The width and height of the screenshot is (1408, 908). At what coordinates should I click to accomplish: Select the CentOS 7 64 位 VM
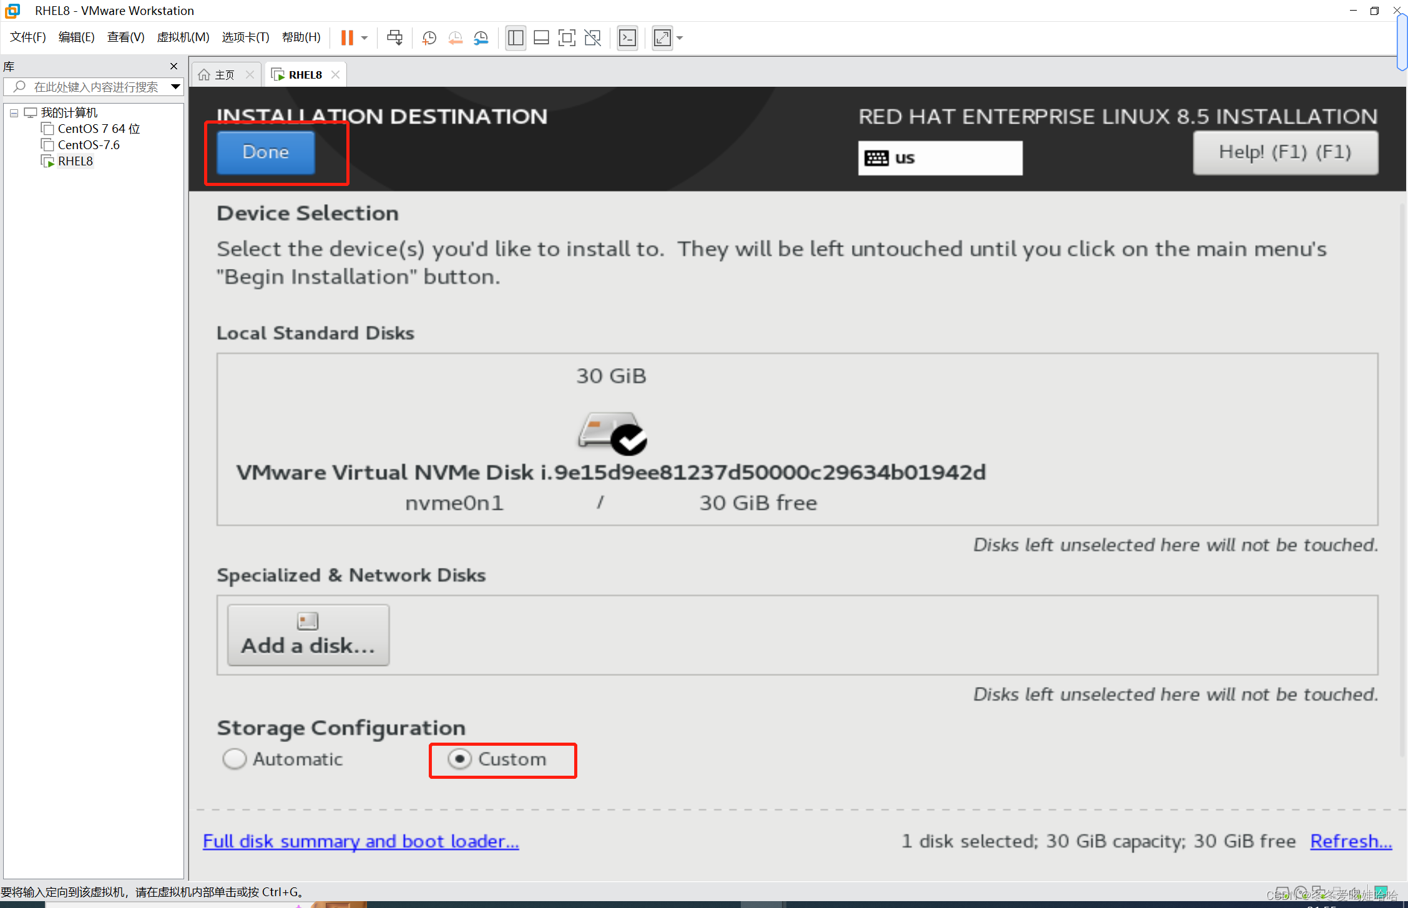coord(99,129)
